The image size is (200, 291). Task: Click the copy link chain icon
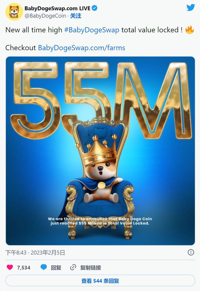73,267
